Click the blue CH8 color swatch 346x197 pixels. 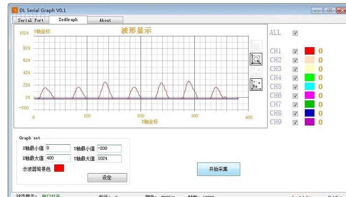tap(309, 113)
